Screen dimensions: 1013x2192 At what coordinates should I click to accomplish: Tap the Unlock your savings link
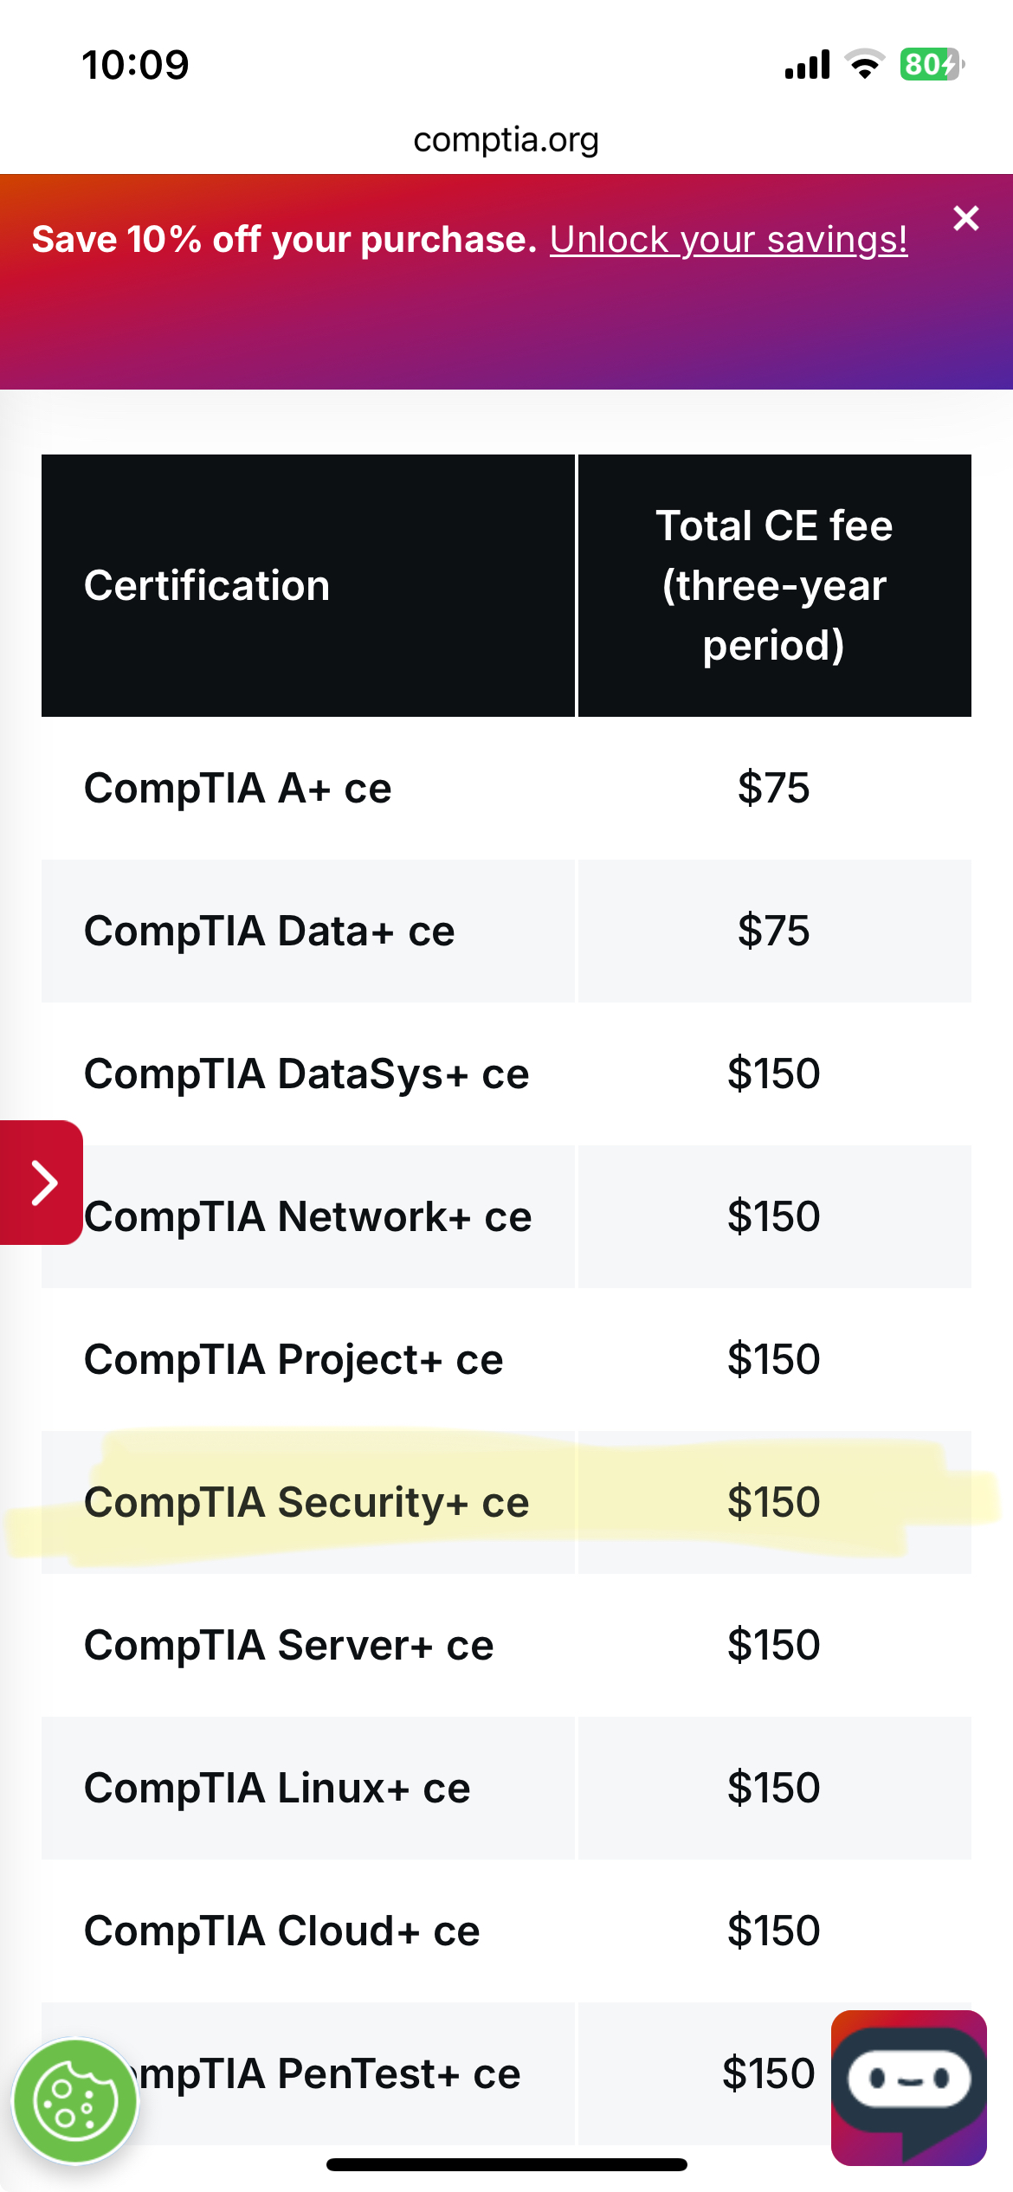point(728,240)
